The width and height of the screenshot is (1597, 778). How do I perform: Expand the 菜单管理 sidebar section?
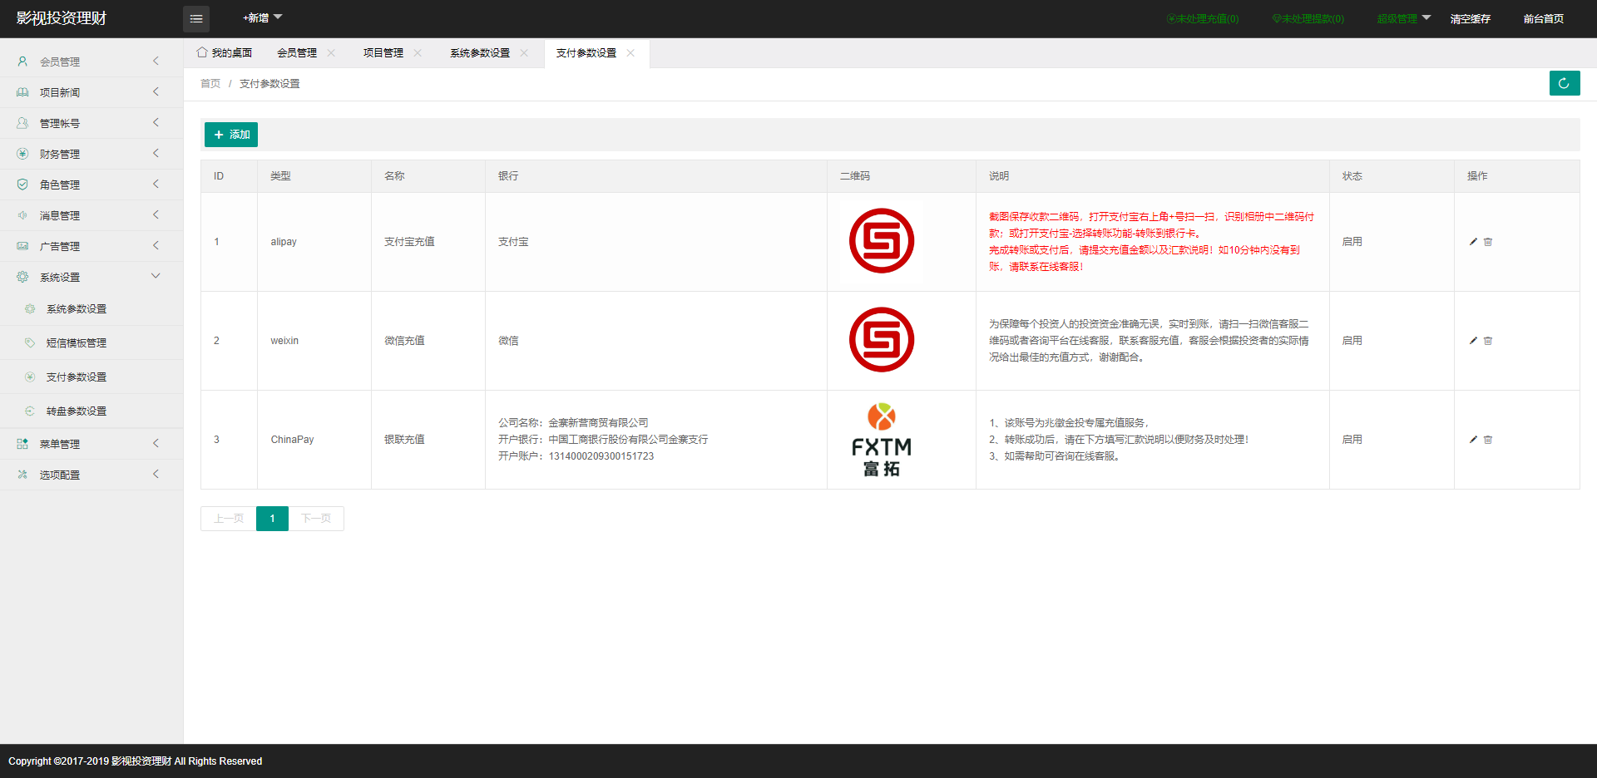click(x=60, y=443)
